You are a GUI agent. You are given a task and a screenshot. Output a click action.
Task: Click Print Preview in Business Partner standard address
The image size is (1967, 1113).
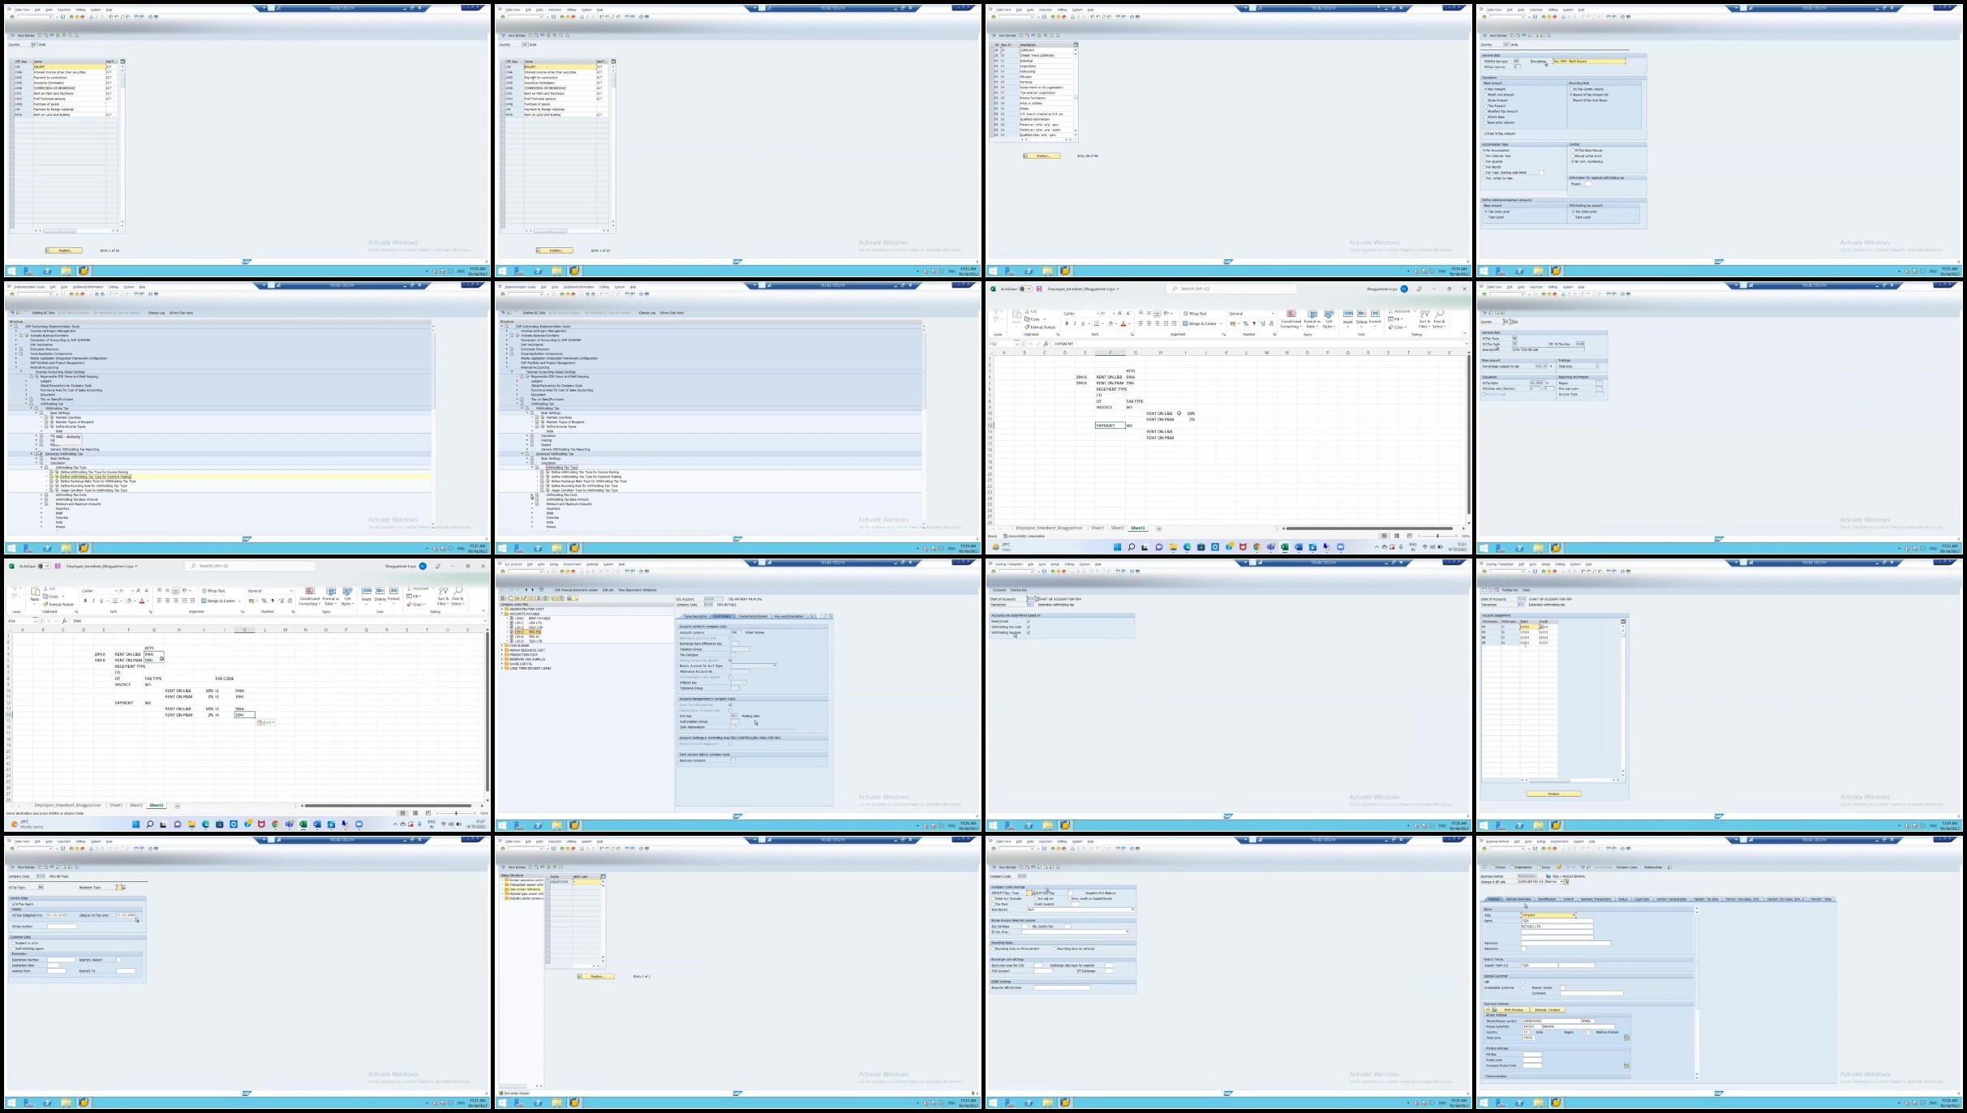1512,1010
